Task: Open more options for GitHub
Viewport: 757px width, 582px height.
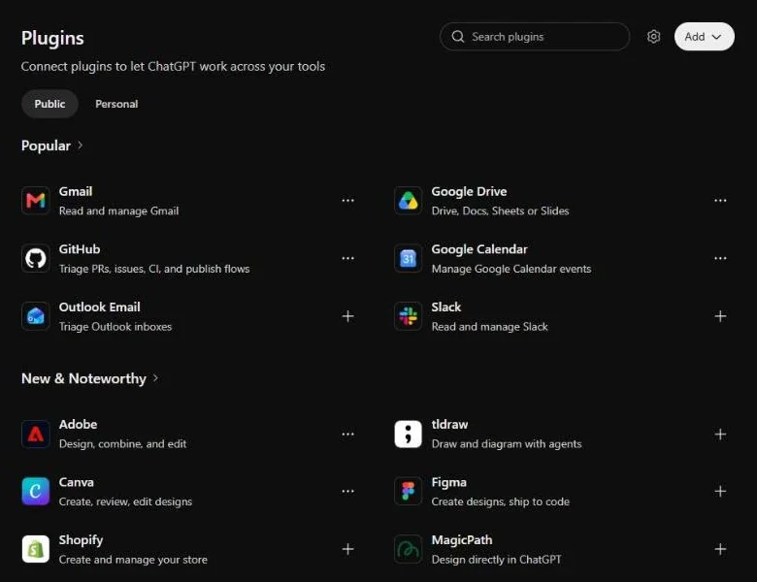Action: pos(348,258)
